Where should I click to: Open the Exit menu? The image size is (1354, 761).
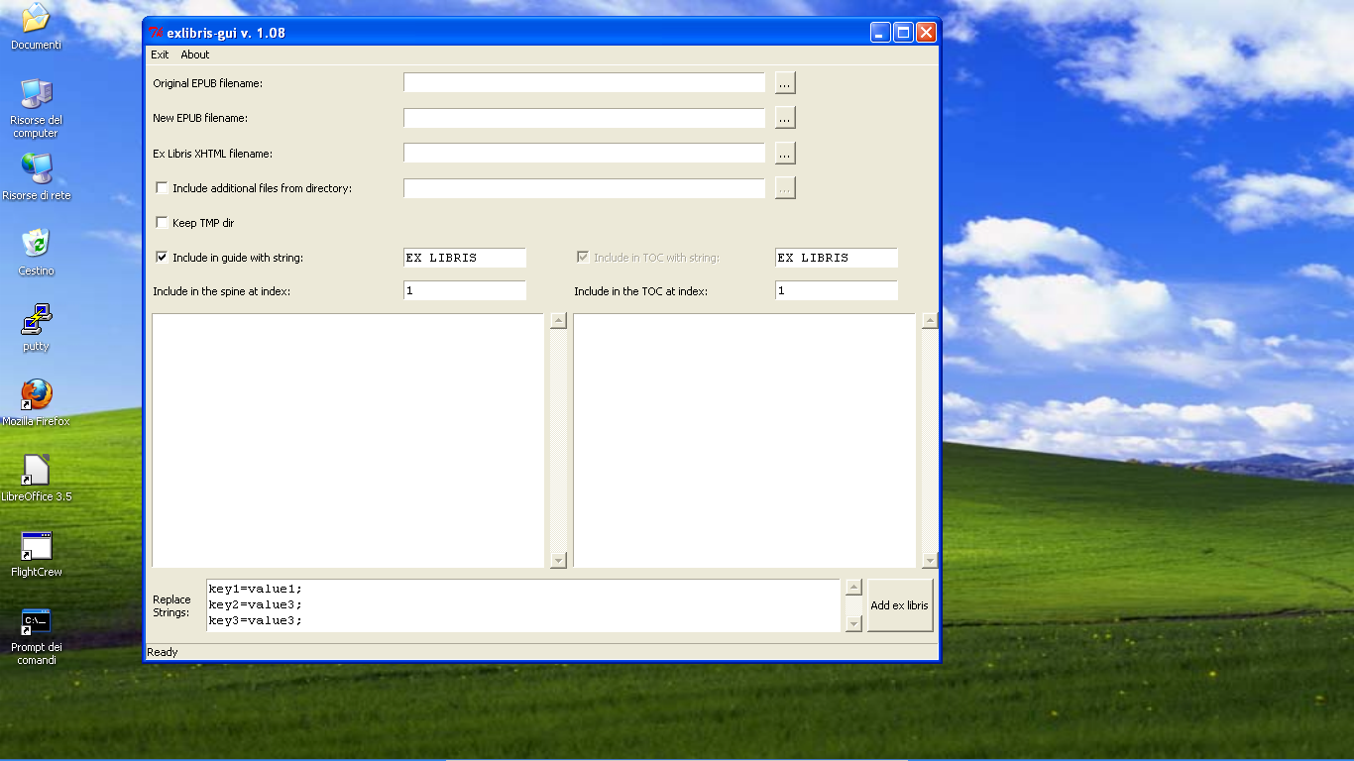(160, 54)
